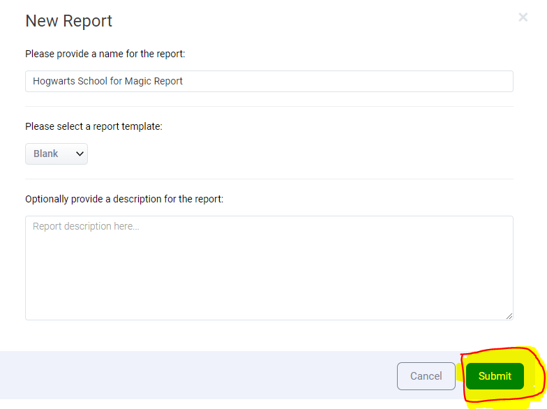Close the New Report dialog with the X
This screenshot has width=547, height=409.
pyautogui.click(x=523, y=17)
